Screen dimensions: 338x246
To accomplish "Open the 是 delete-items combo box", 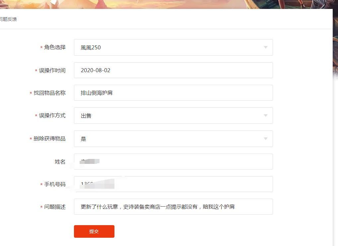I will (x=173, y=139).
